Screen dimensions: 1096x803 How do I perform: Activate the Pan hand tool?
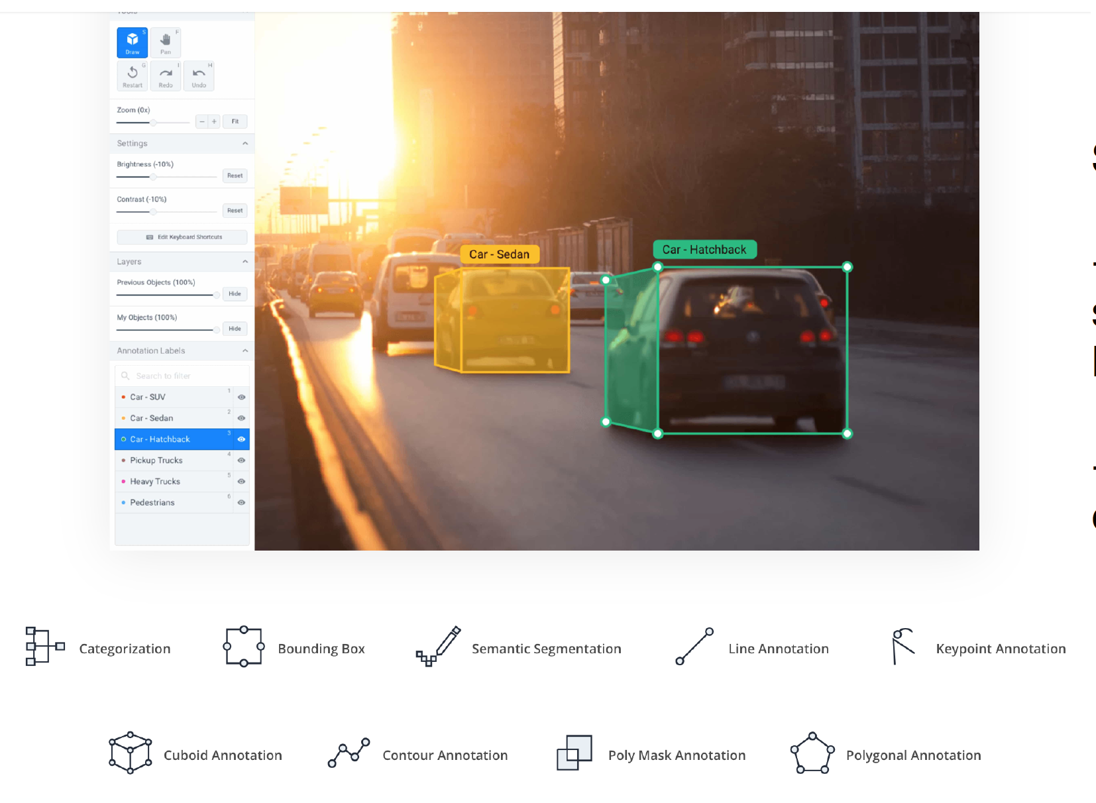tap(166, 42)
